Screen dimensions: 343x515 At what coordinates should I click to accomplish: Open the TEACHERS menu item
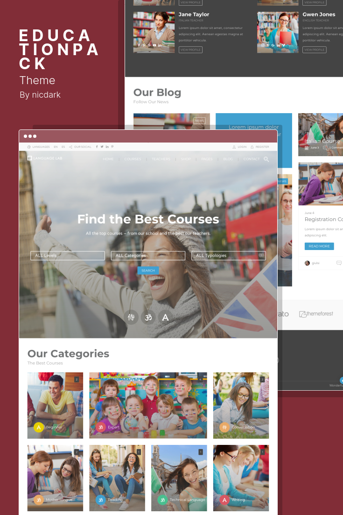161,159
